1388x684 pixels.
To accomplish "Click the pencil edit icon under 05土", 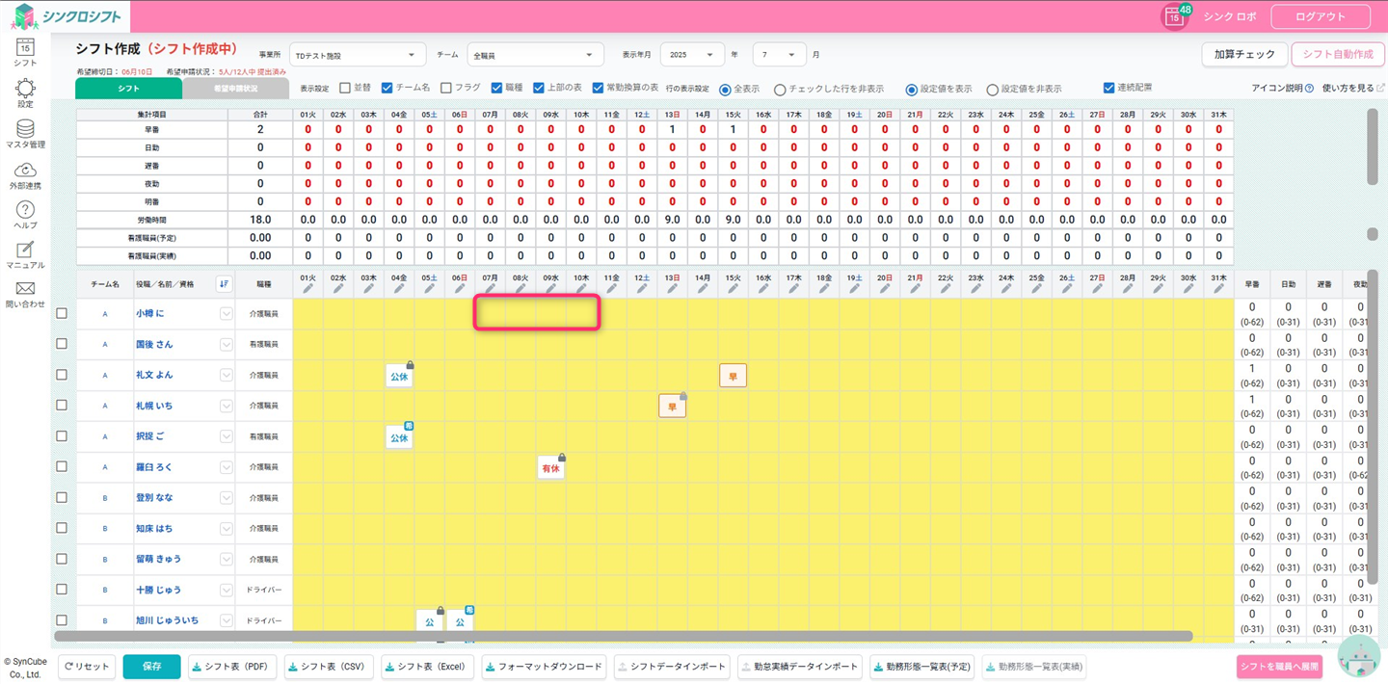I will [x=429, y=288].
